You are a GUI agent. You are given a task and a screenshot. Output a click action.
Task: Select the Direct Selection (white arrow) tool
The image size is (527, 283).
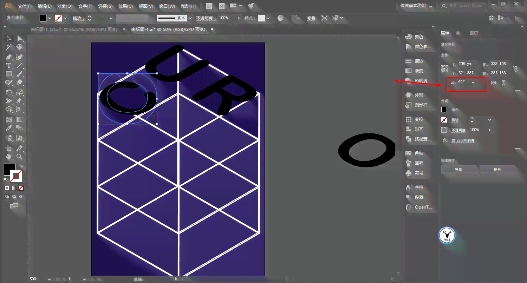[20, 39]
